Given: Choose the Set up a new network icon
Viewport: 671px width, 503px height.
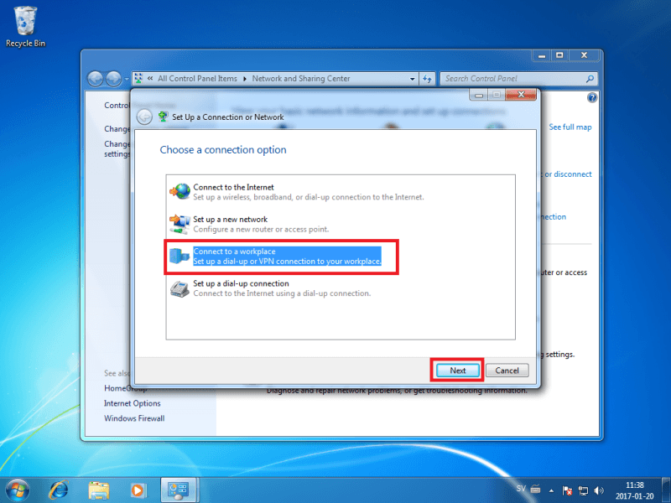Looking at the screenshot, I should click(180, 224).
